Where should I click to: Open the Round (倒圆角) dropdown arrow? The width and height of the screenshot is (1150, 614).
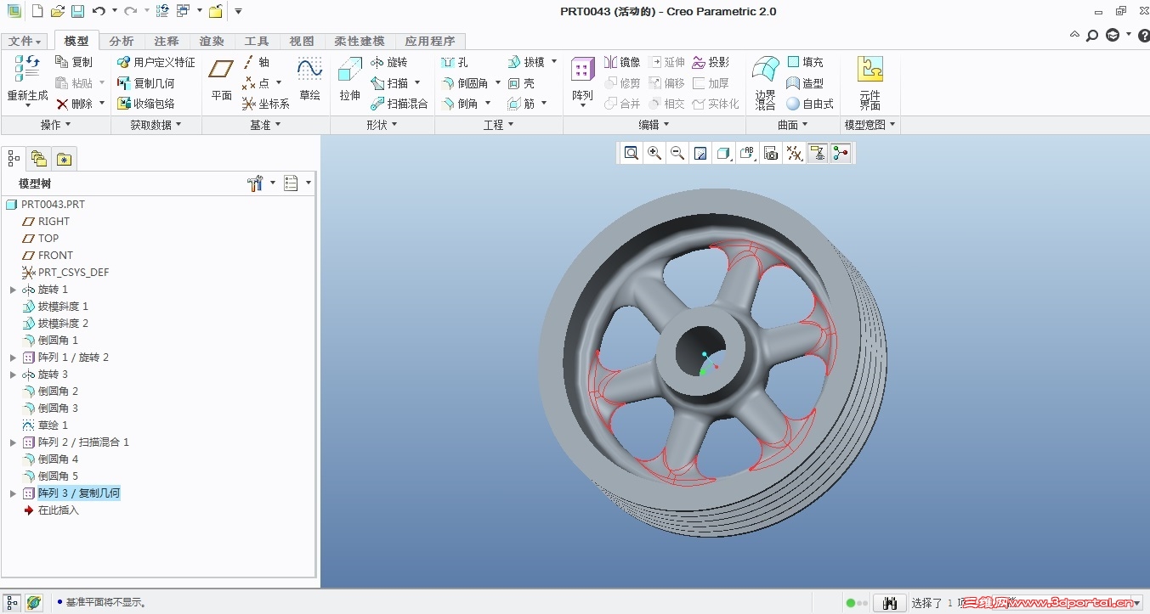(x=497, y=83)
